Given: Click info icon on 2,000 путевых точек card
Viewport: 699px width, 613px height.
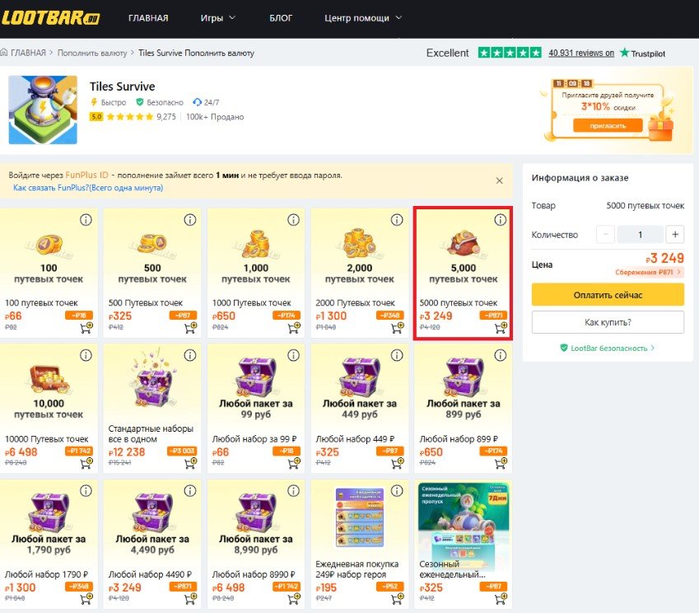Looking at the screenshot, I should pos(397,220).
